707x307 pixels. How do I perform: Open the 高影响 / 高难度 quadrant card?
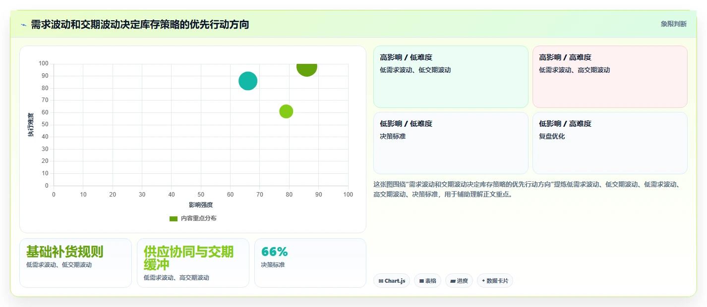610,77
